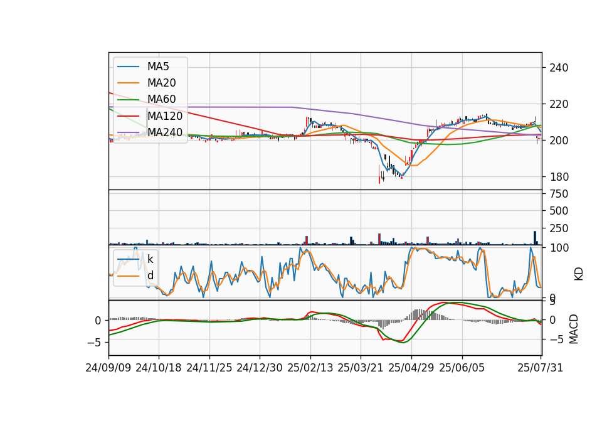Click the k legend entry in KD panel
The image size is (602, 433).
(x=150, y=259)
